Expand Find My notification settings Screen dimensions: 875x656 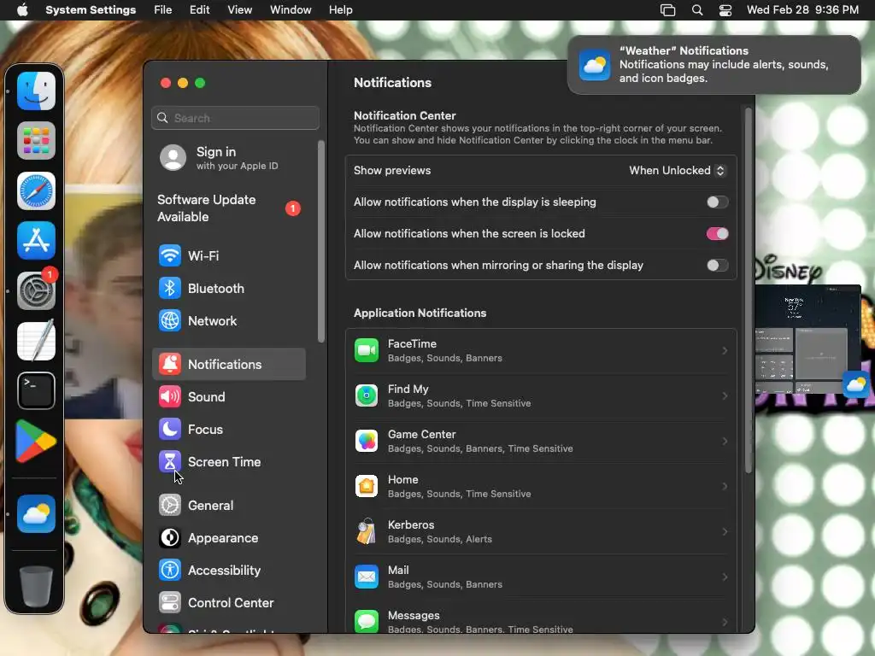541,395
